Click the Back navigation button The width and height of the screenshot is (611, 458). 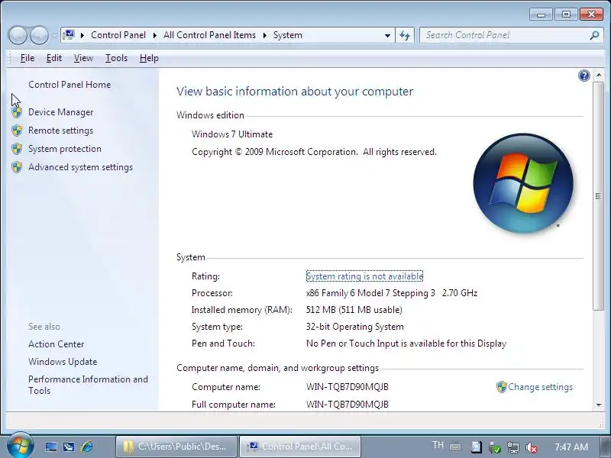point(18,35)
